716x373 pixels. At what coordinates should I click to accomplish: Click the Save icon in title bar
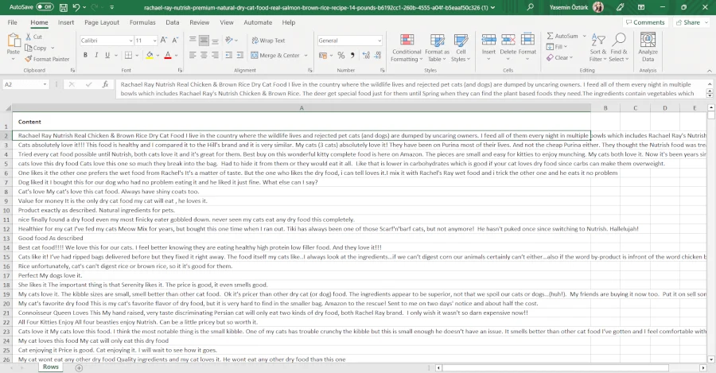point(64,7)
